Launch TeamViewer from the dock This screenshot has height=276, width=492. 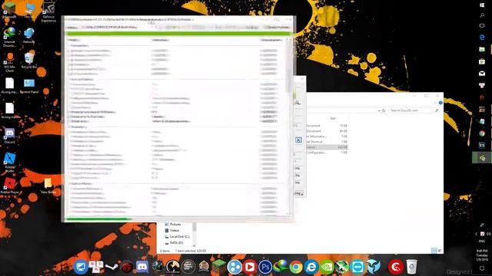357,267
